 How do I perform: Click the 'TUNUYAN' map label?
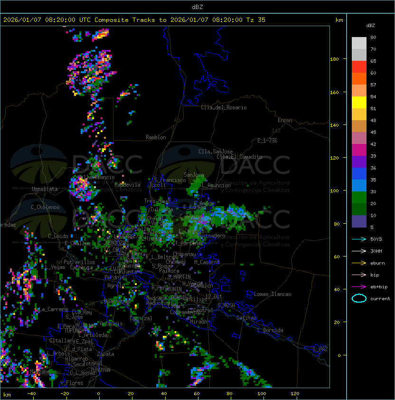click(x=101, y=370)
